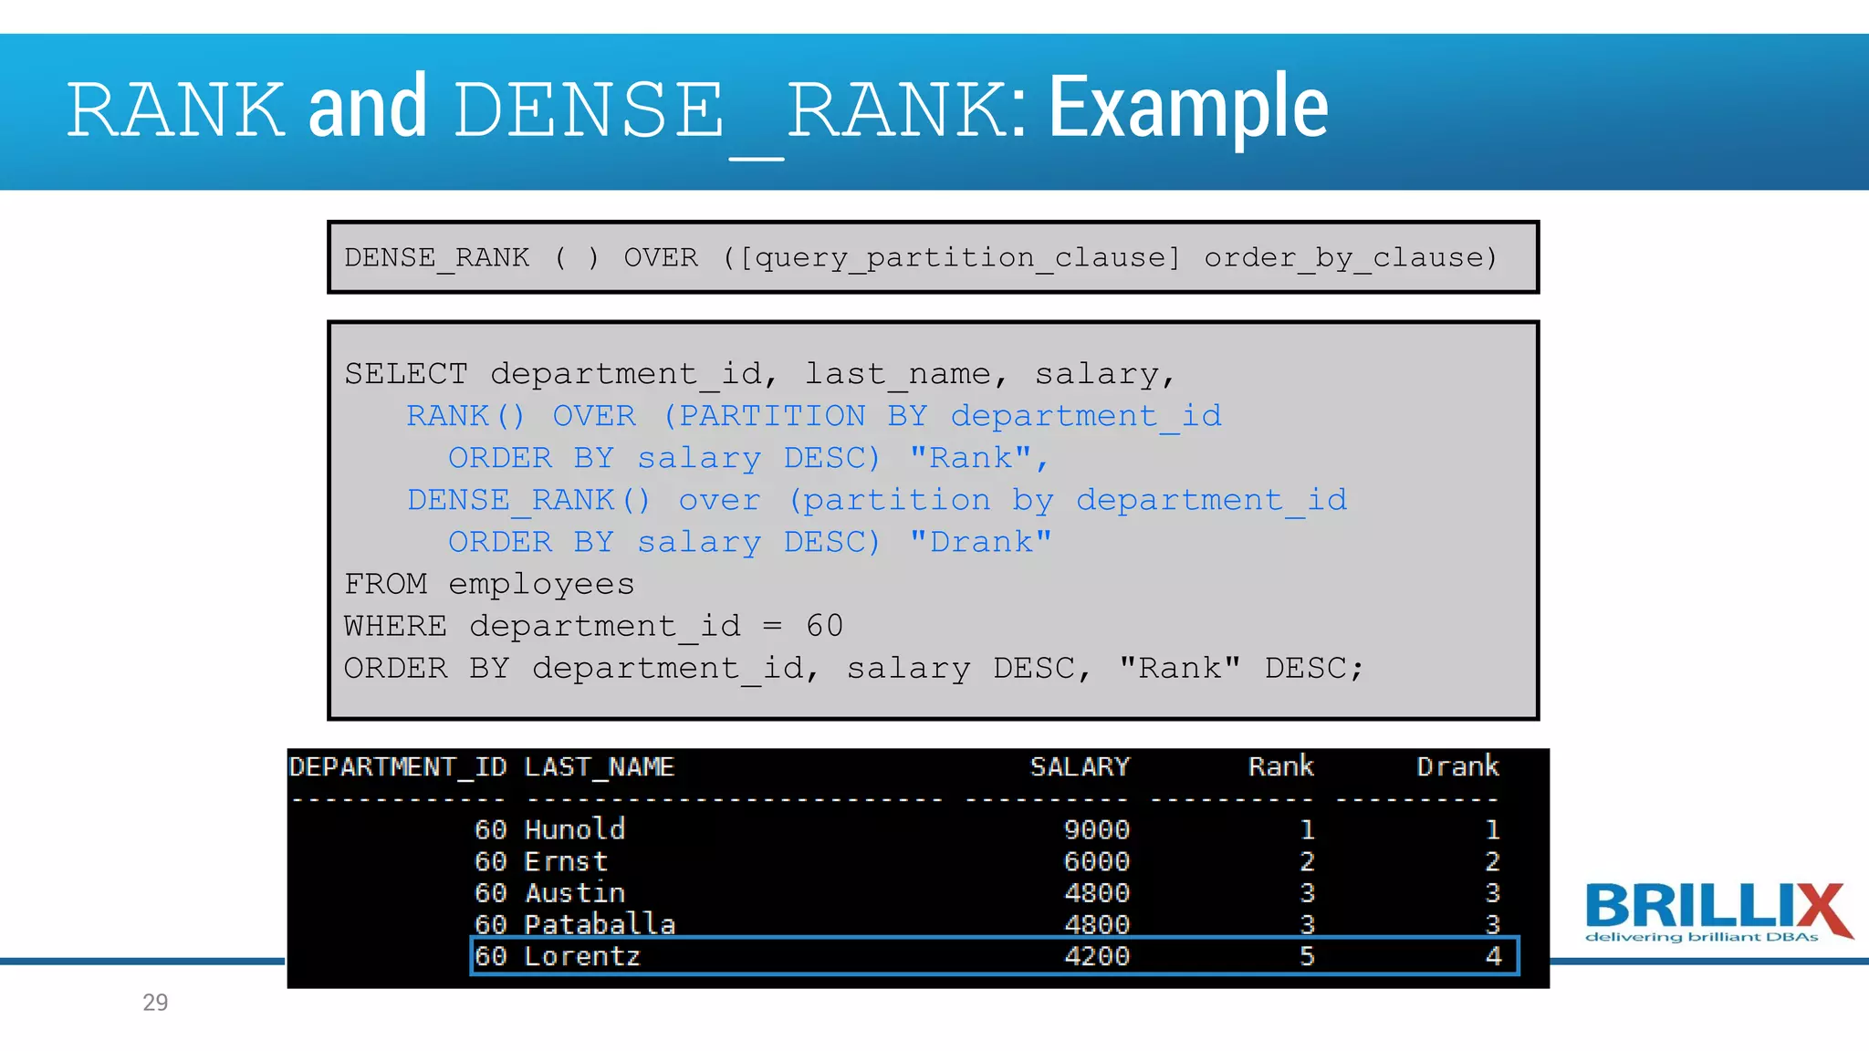The image size is (1869, 1051).
Task: Click the Ernst result row
Action: 566,861
